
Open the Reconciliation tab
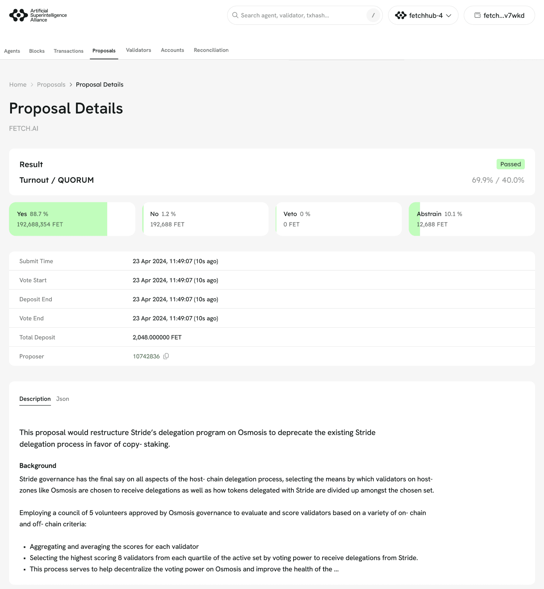click(x=211, y=50)
